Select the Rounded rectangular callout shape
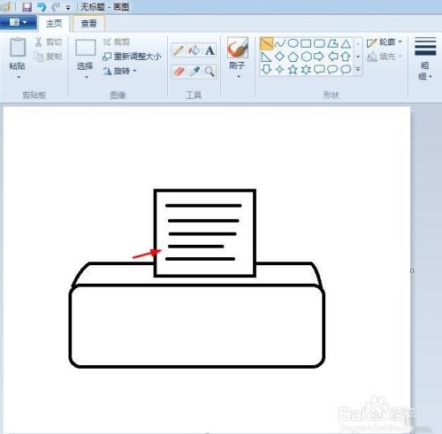 tap(319, 70)
